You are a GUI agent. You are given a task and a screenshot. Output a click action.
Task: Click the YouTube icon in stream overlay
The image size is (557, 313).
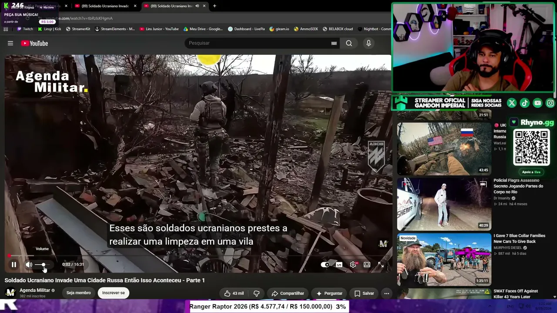point(538,103)
